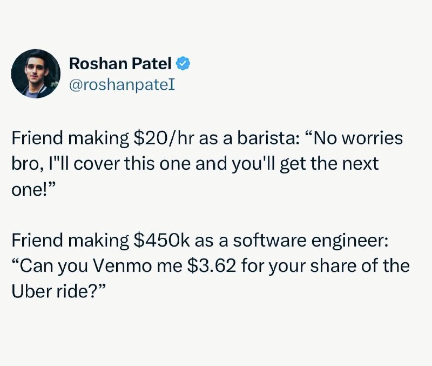Click the phrase No worries
The image size is (432, 366).
click(x=354, y=138)
